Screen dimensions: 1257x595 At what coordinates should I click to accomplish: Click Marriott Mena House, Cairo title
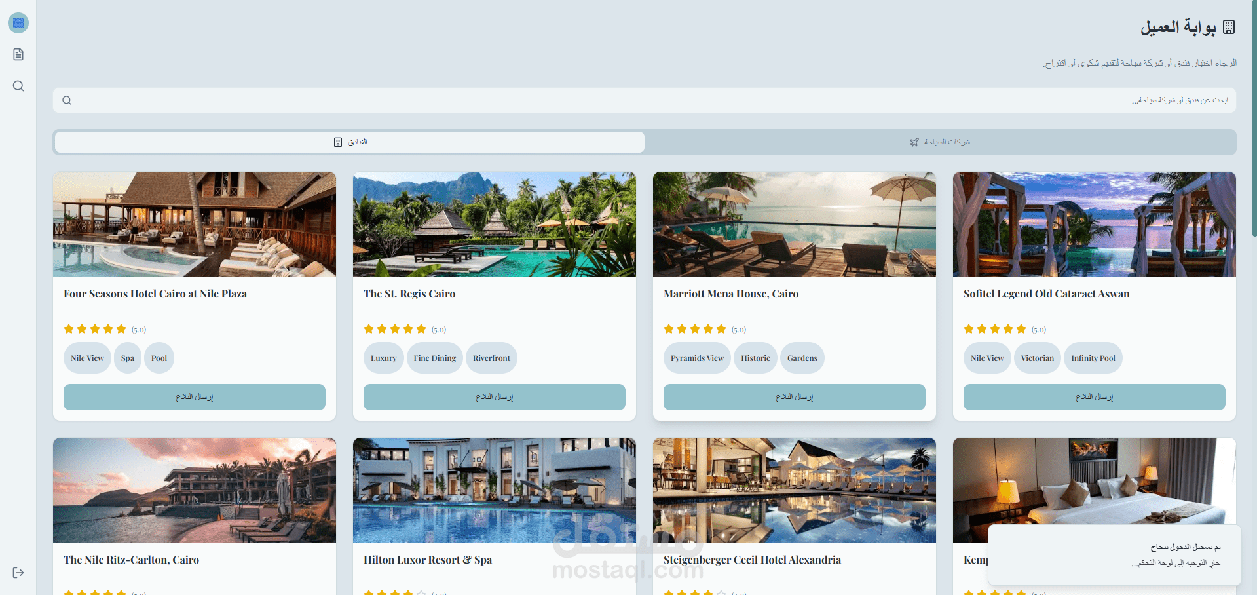[x=731, y=294]
